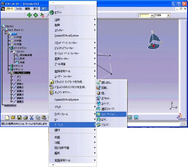This screenshot has height=167, width=188.
Task: Open the ファイル menu
Action: point(18,9)
